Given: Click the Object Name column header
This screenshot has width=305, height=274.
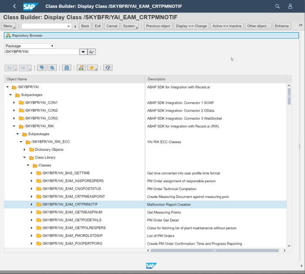Looking at the screenshot, I should (x=75, y=79).
